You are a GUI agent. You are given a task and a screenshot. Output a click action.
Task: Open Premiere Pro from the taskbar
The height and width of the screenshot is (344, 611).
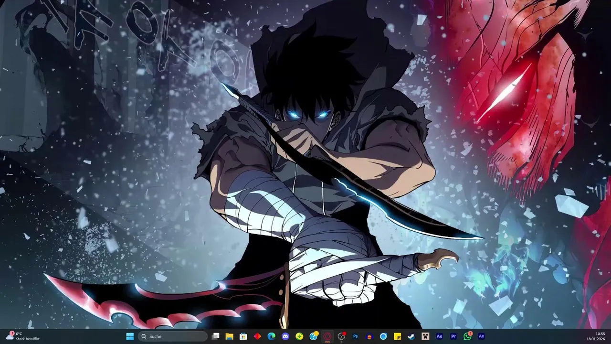453,336
